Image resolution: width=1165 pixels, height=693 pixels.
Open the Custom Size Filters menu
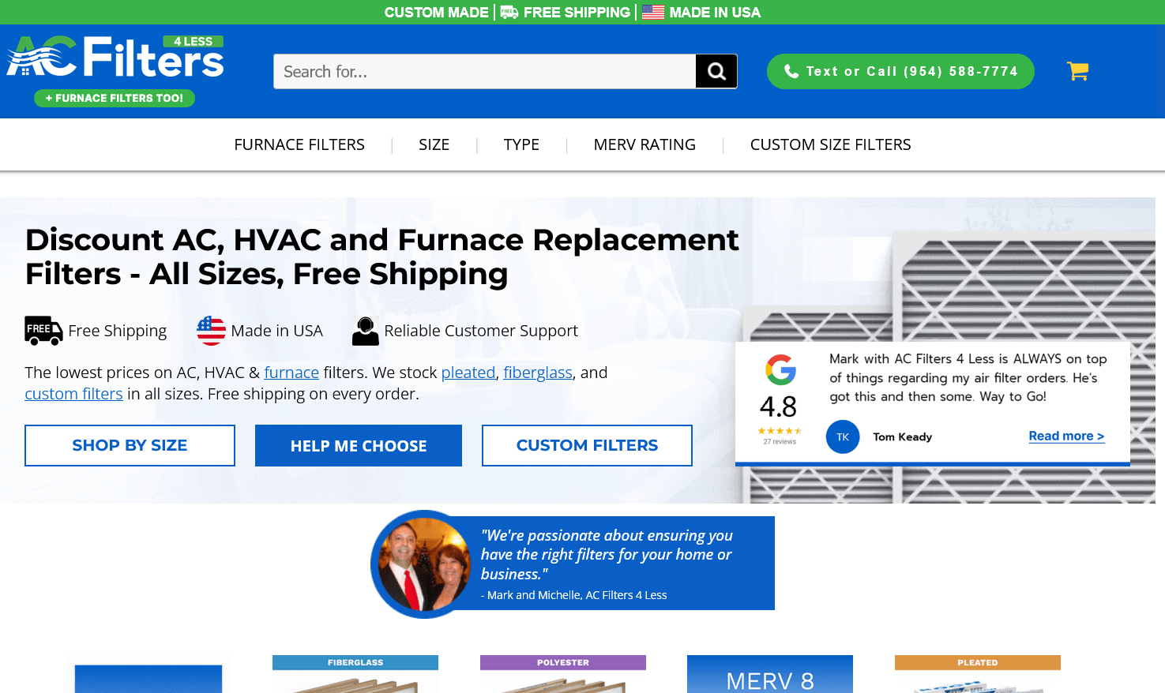tap(830, 144)
